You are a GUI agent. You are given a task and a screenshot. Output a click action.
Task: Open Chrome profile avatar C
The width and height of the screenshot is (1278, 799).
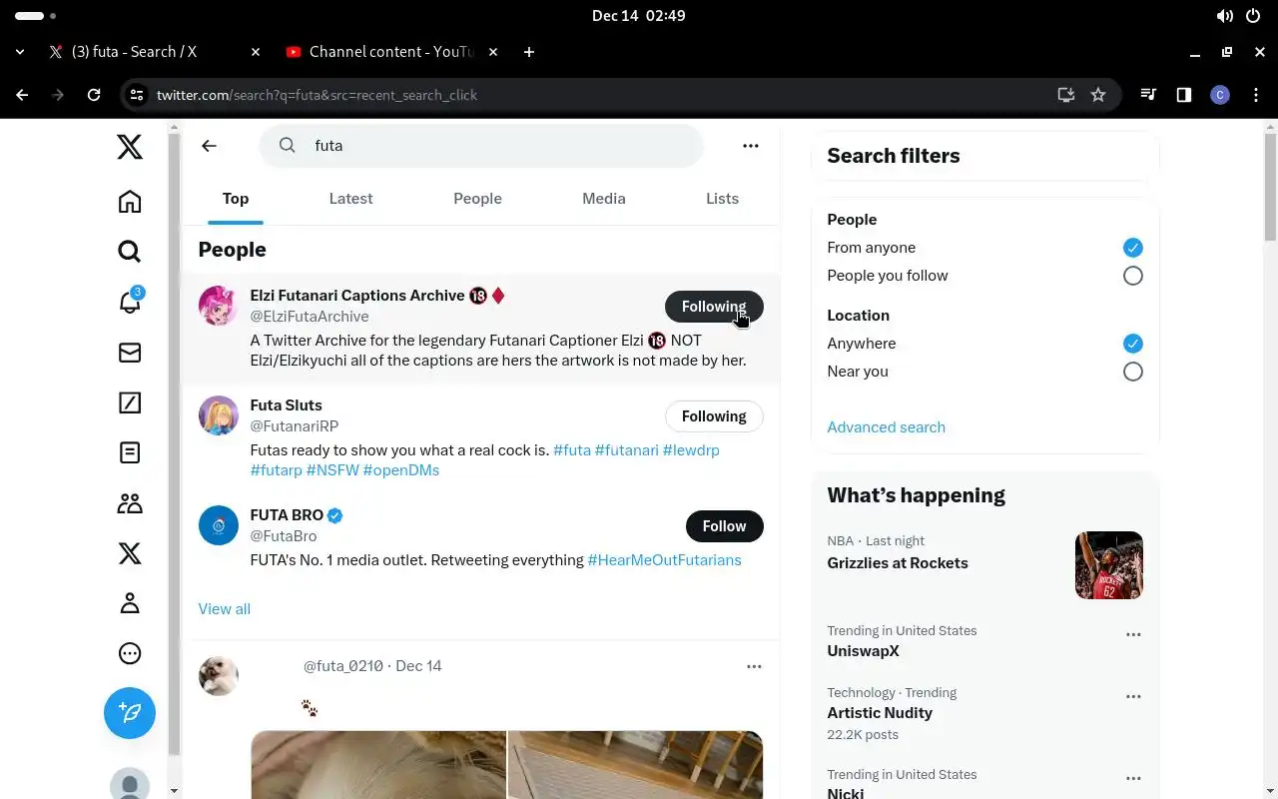coord(1219,95)
